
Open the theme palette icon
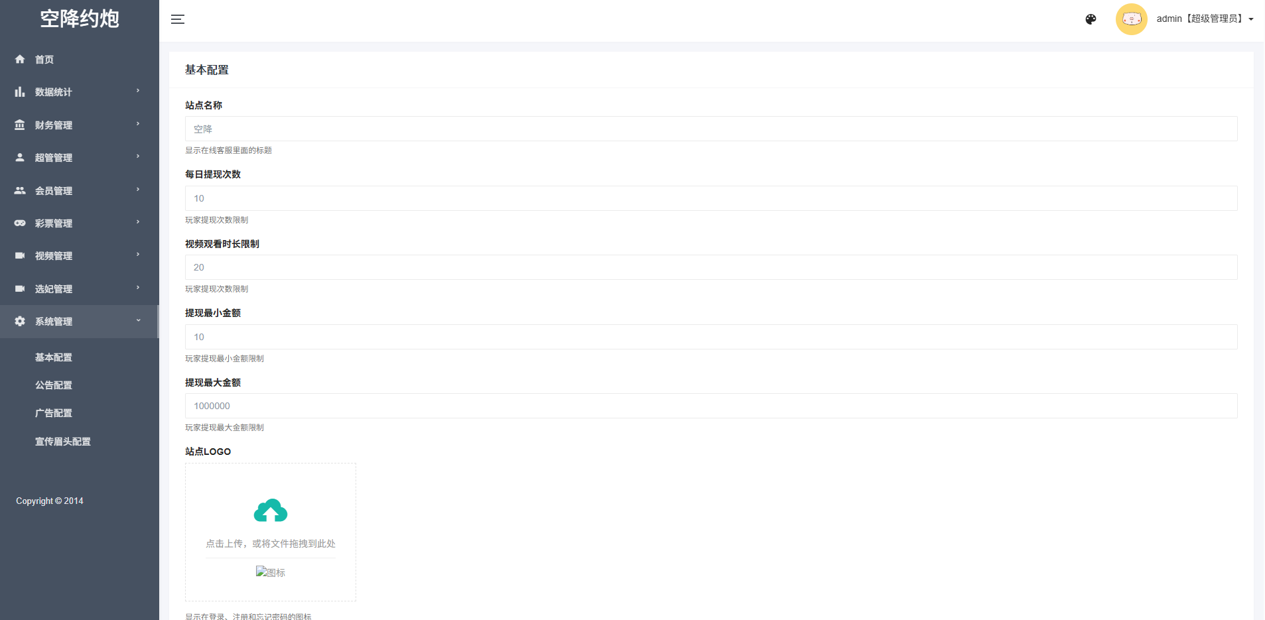click(1091, 19)
